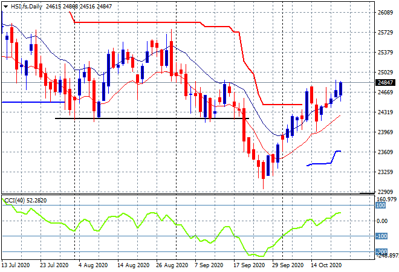Click the CCI(40) 52.2820 indicator label
Viewport: 399px width, 272px height.
(25, 201)
